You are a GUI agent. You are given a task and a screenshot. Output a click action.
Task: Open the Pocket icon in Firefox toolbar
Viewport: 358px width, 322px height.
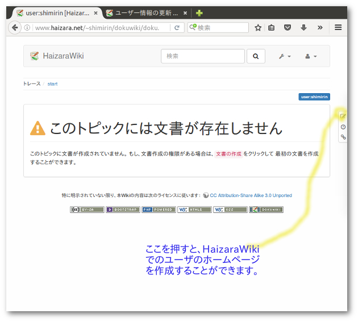coord(288,27)
